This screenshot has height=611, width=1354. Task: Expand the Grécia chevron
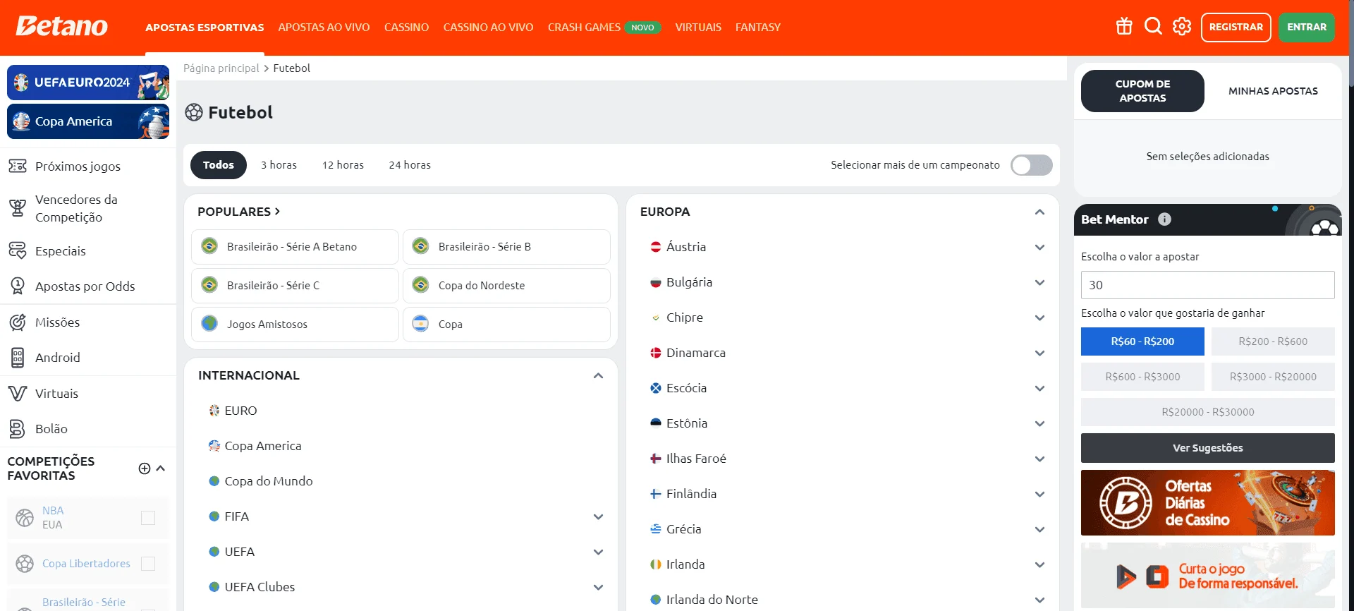pos(1039,529)
